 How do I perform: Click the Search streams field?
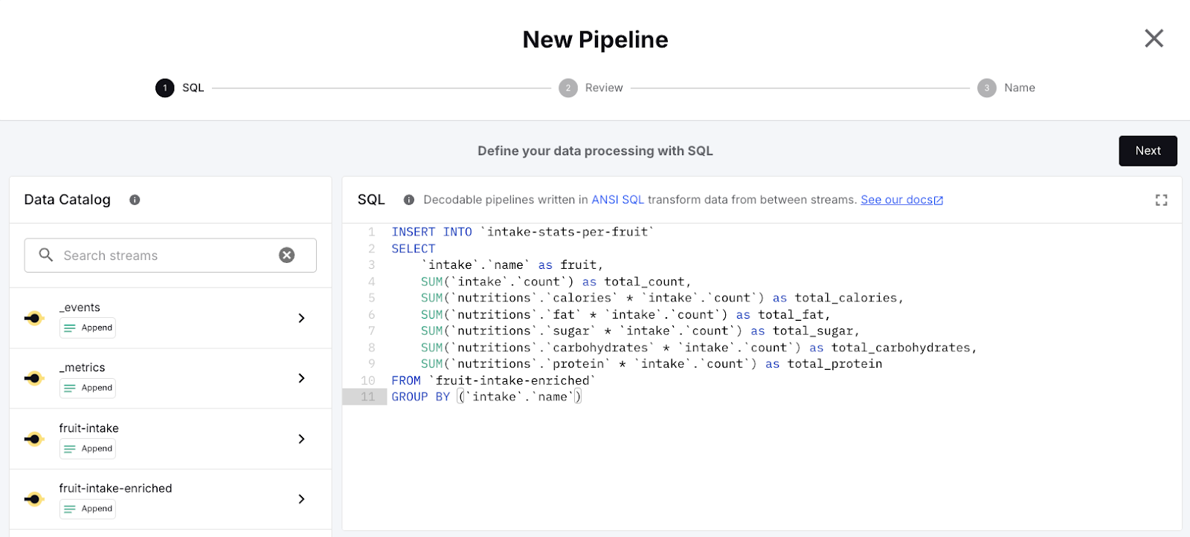[170, 256]
